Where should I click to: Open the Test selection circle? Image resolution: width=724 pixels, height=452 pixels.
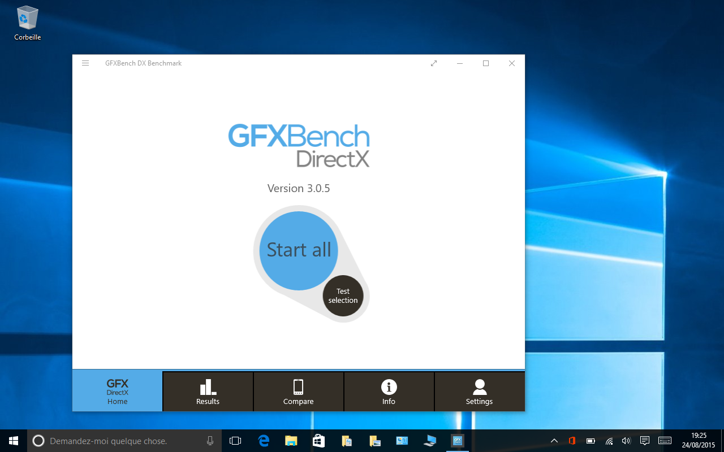[343, 296]
